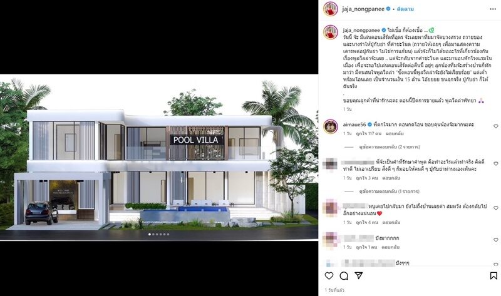Open jaja_nongpanee profile picture in header
The image size is (501, 296).
coord(331,9)
